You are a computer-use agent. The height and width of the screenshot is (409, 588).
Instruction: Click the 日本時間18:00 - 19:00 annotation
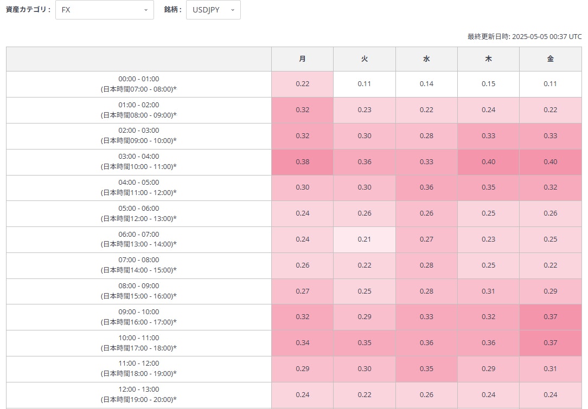pos(138,373)
